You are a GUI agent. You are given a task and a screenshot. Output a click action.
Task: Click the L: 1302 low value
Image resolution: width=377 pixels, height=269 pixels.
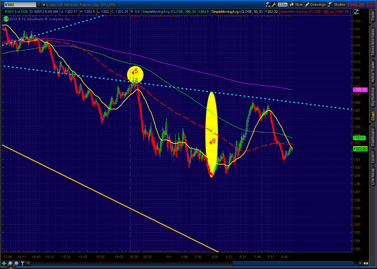[103, 12]
